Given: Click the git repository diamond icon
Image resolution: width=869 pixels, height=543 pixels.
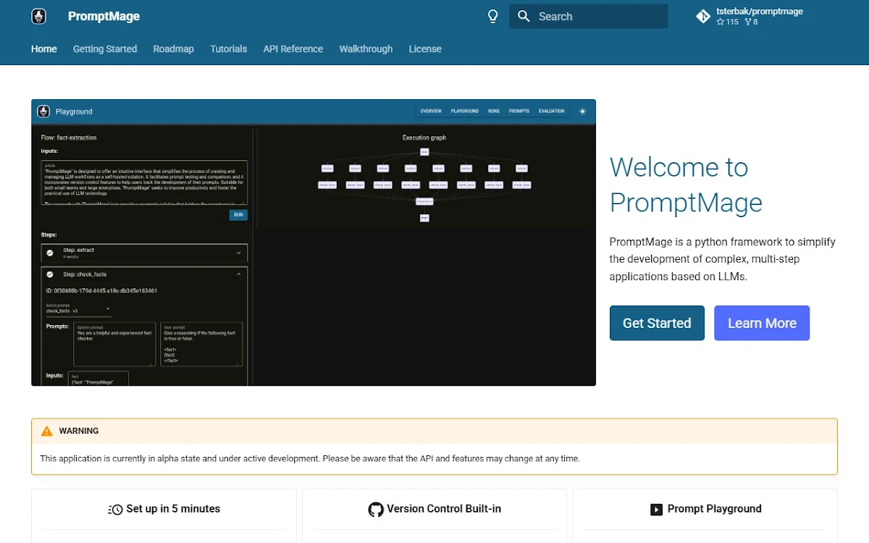Looking at the screenshot, I should coord(702,16).
